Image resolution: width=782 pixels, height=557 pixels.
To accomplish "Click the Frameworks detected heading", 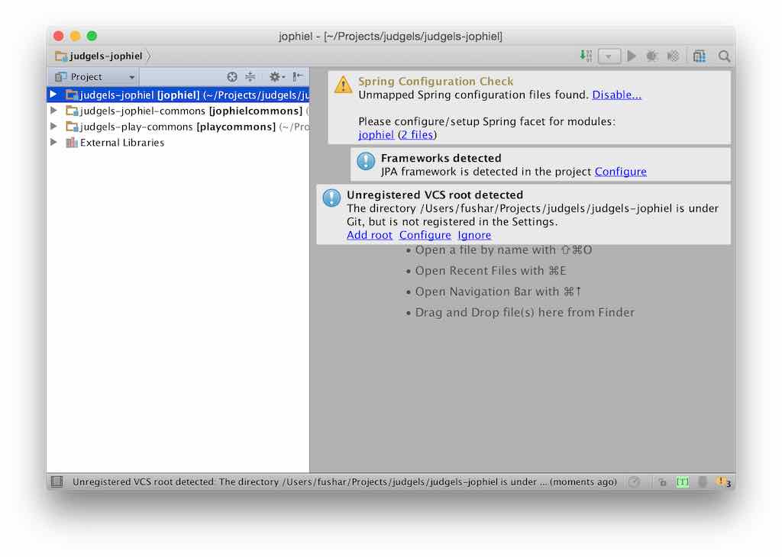I will 441,158.
